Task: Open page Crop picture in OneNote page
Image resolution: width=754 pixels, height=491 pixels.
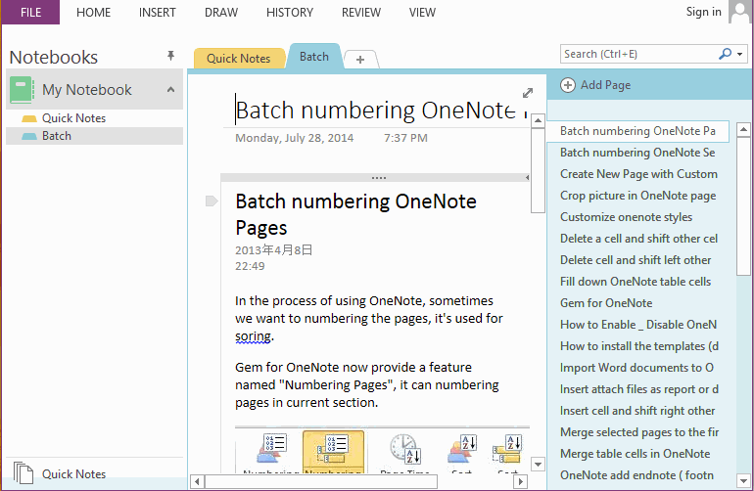Action: tap(637, 196)
